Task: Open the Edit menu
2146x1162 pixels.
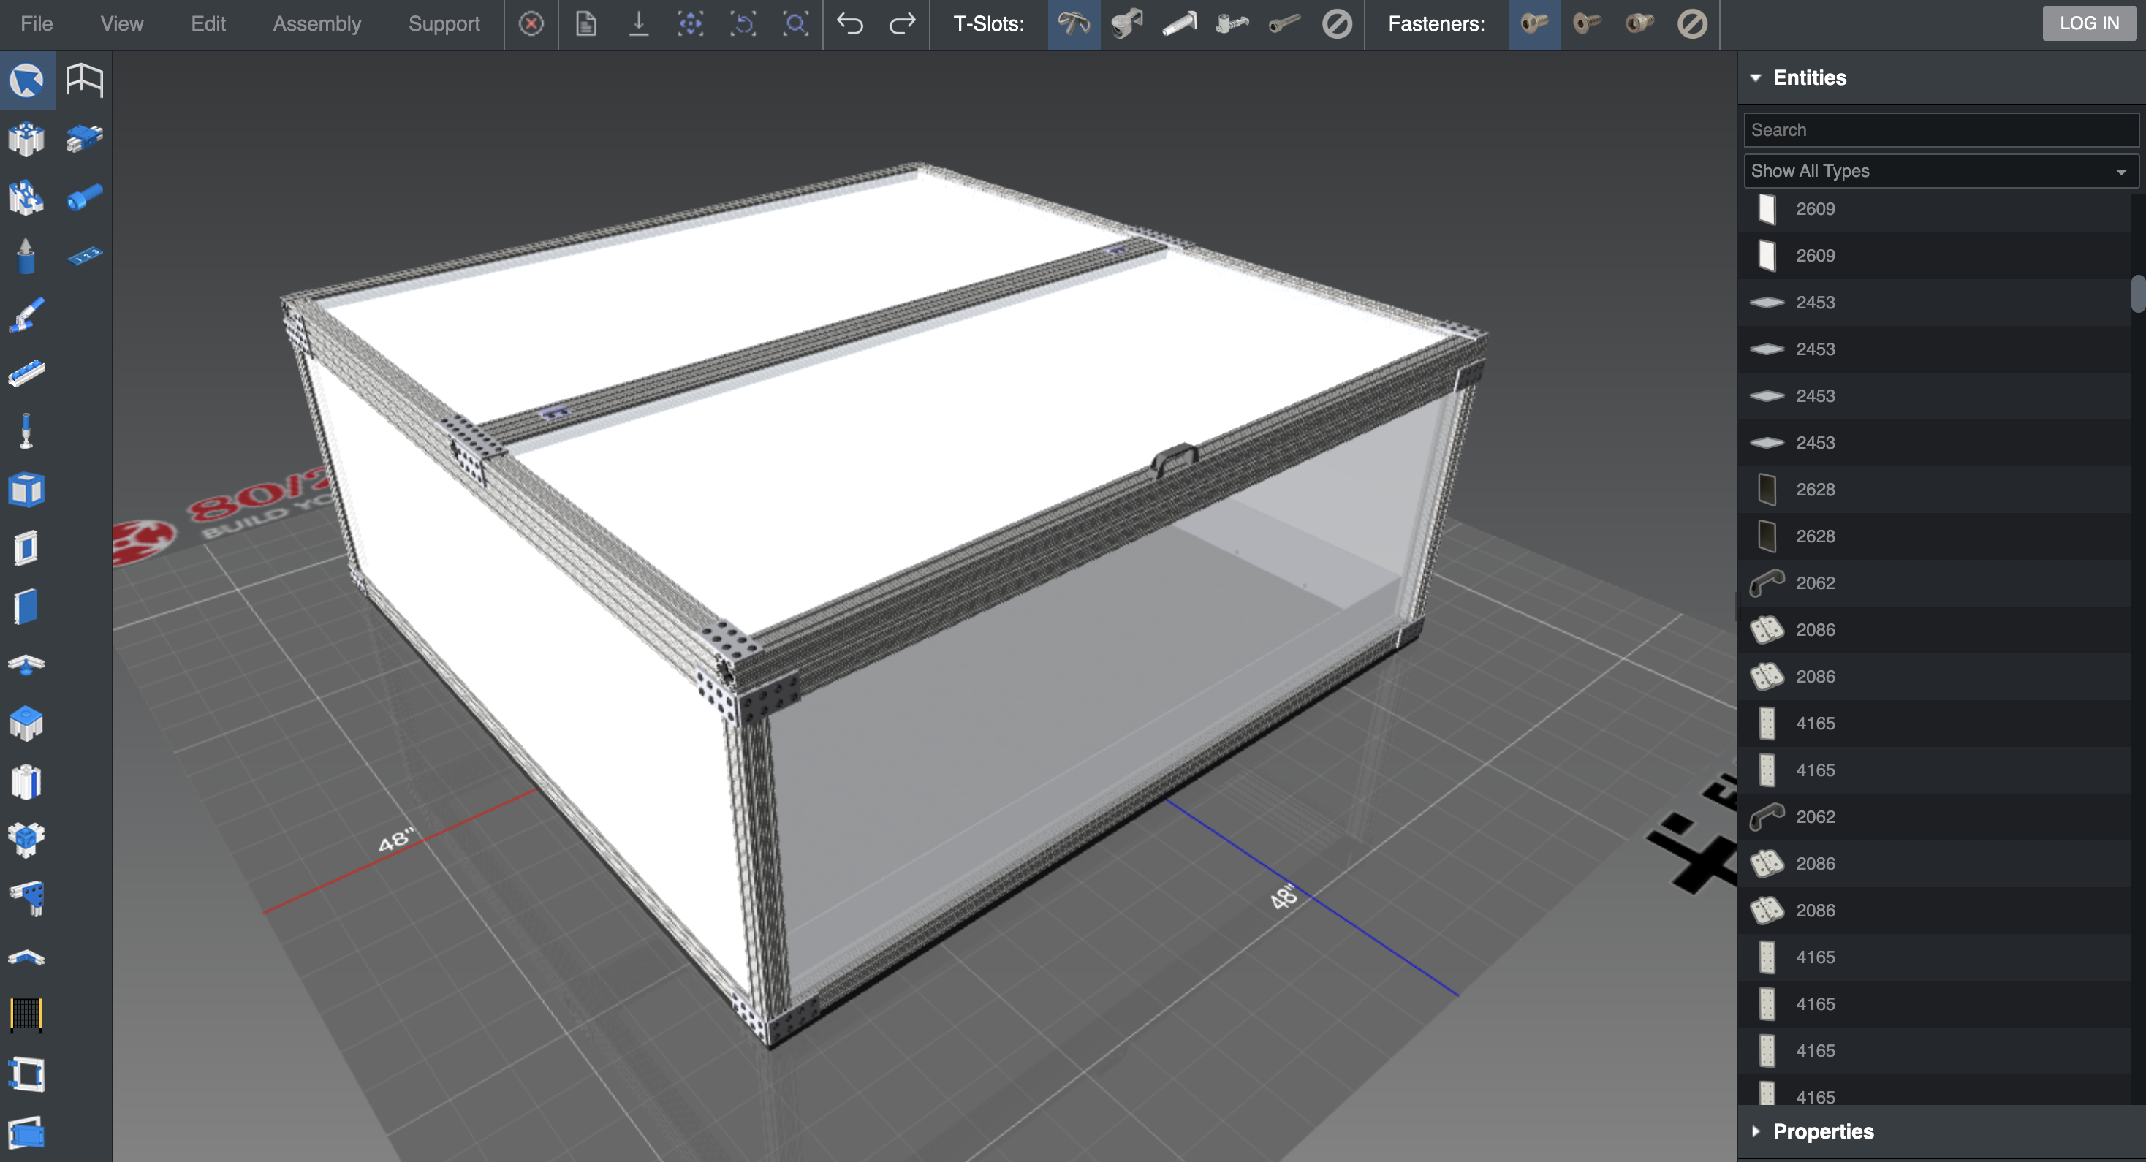Action: [x=208, y=23]
